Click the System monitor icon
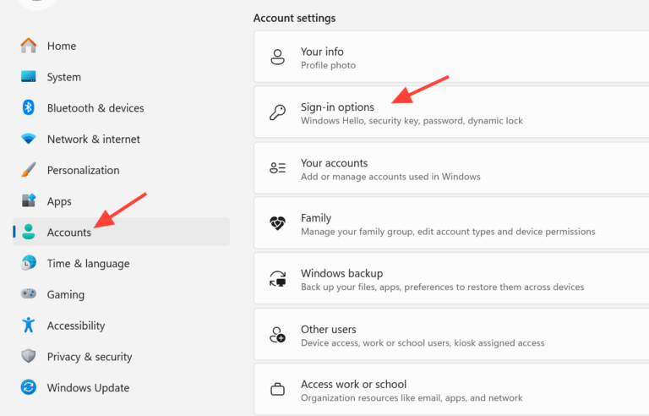The height and width of the screenshot is (416, 649). pos(29,77)
